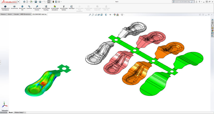This screenshot has width=214, height=114.
Task: Click the Rebuild traffic light icon
Action: 53,2
